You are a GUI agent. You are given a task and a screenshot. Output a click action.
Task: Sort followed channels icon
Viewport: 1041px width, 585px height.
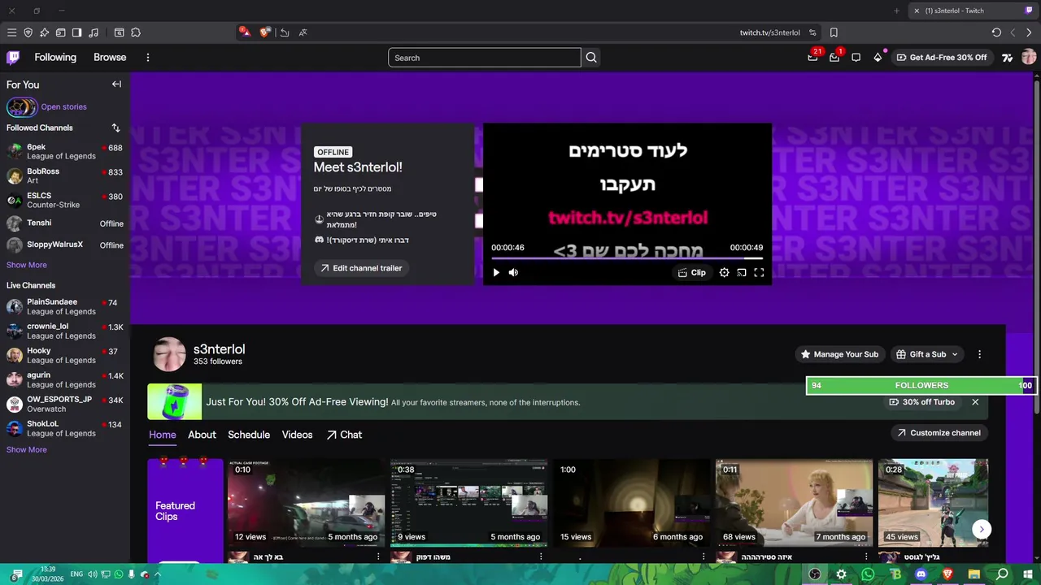coord(115,128)
